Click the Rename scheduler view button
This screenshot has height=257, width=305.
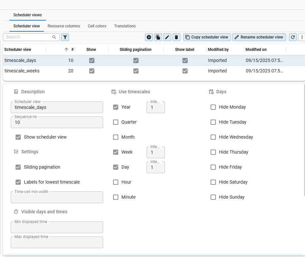(x=259, y=37)
